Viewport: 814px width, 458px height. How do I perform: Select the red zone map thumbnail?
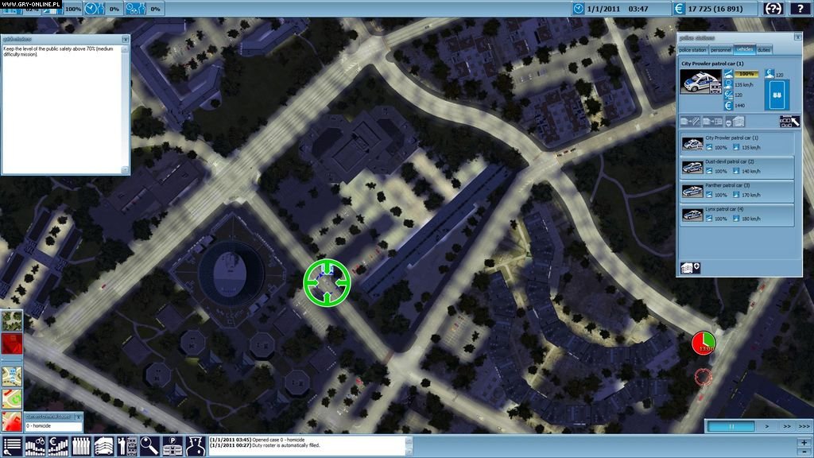click(11, 421)
